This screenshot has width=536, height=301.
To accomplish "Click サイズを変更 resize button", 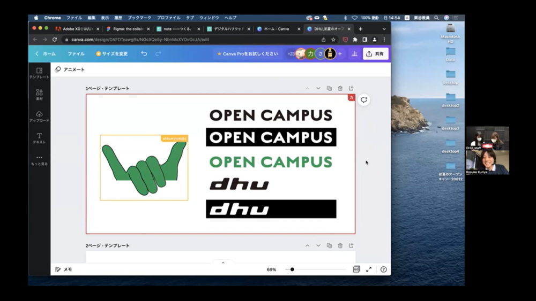I will coord(112,53).
